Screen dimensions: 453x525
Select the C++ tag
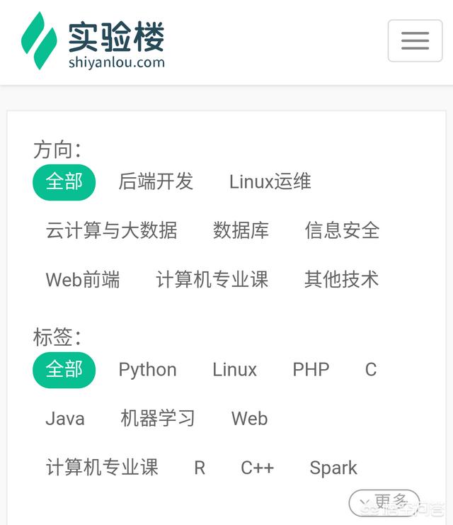pyautogui.click(x=257, y=468)
